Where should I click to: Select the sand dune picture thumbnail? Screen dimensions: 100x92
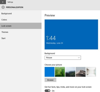click(x=80, y=72)
